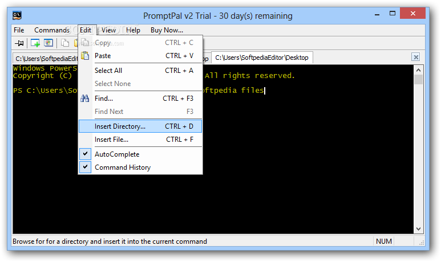This screenshot has height=262, width=441.
Task: Switch to the first C:\Users\SoftpediaEdit tab
Action: (46, 59)
